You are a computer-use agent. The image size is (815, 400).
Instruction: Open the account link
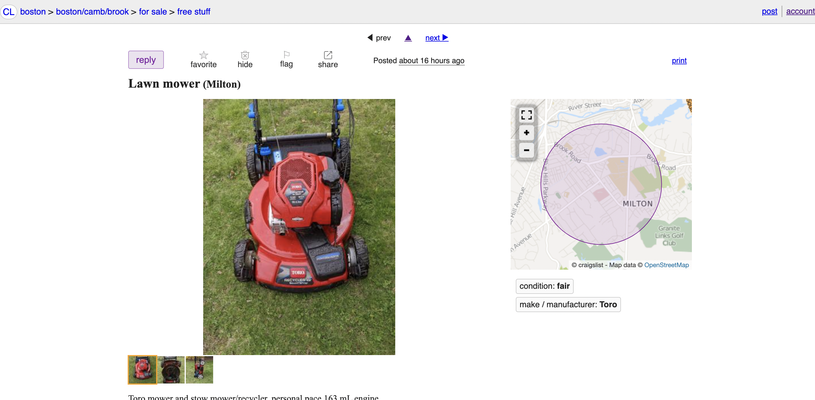(800, 11)
